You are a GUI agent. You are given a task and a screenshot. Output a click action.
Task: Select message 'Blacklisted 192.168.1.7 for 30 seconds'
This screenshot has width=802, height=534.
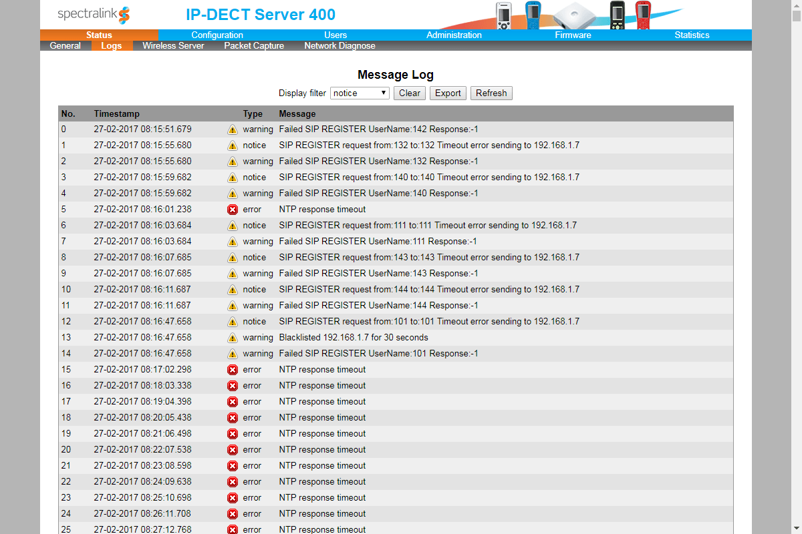(x=354, y=338)
